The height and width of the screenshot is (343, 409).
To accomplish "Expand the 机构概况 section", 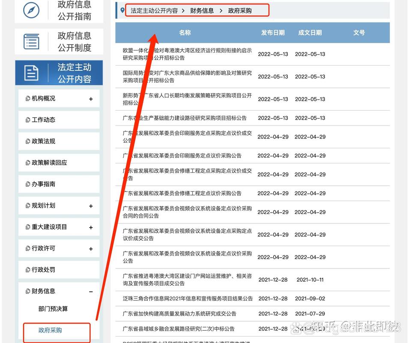I will [x=91, y=98].
